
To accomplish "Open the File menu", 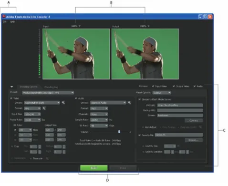I will [5, 22].
